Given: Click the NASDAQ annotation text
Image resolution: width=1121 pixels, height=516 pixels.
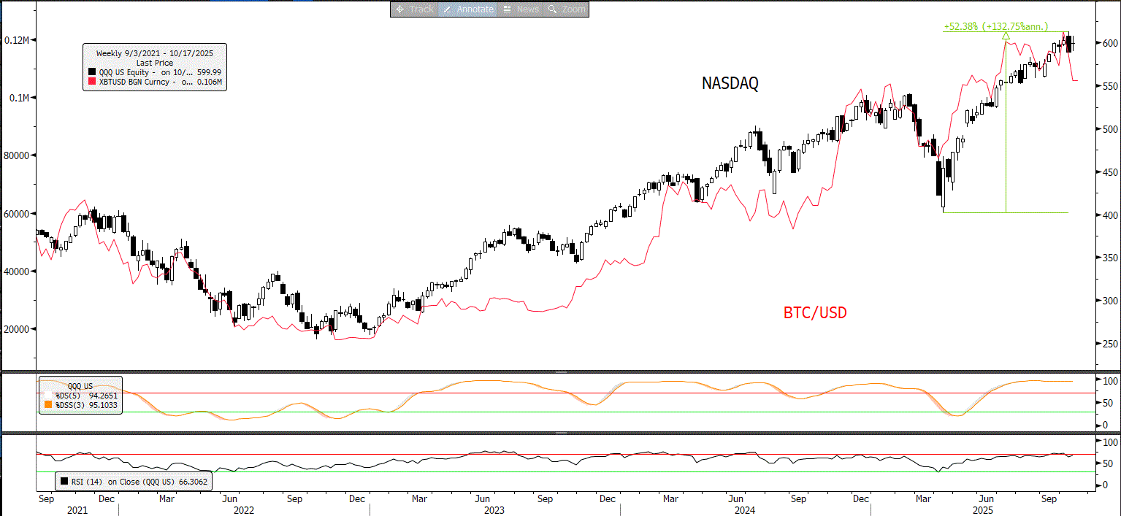Looking at the screenshot, I should pyautogui.click(x=730, y=84).
